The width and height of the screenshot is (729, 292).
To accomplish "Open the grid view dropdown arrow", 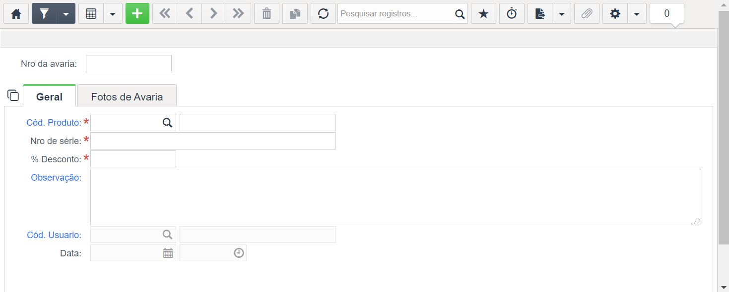I will point(113,14).
